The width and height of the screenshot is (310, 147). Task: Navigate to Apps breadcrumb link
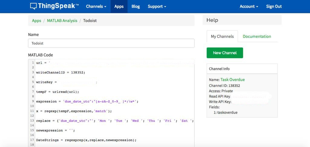(x=37, y=20)
